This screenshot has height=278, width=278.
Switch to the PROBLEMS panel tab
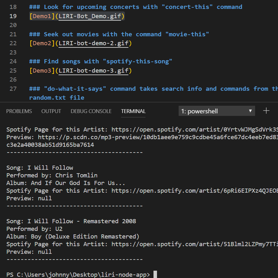pos(19,111)
